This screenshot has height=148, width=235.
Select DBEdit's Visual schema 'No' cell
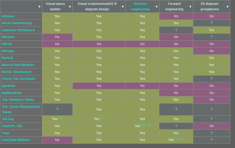pyautogui.click(x=99, y=44)
